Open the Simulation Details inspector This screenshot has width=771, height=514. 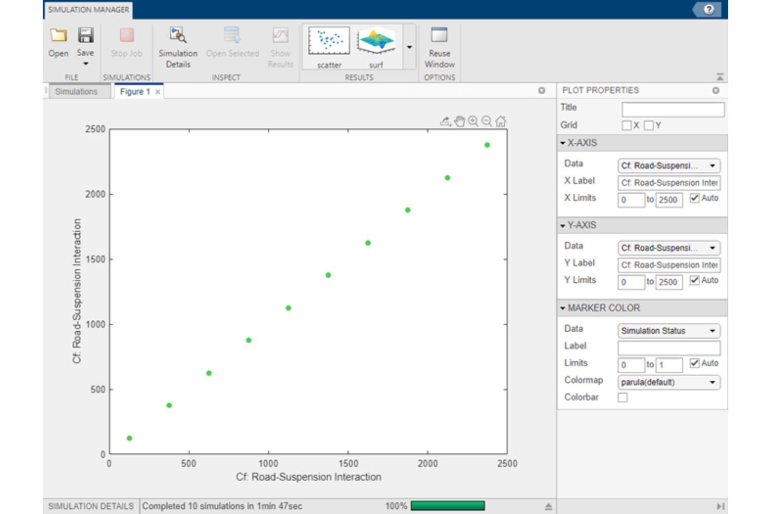178,46
